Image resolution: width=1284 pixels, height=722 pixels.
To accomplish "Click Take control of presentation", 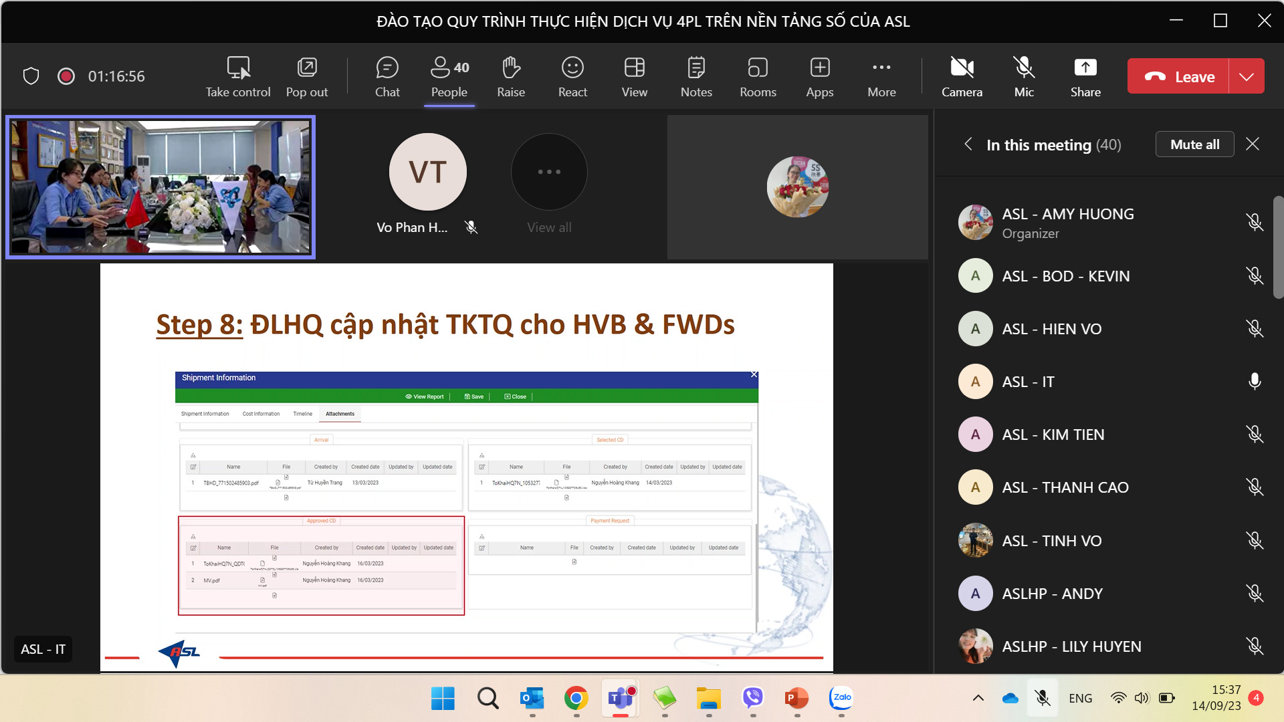I will [238, 76].
